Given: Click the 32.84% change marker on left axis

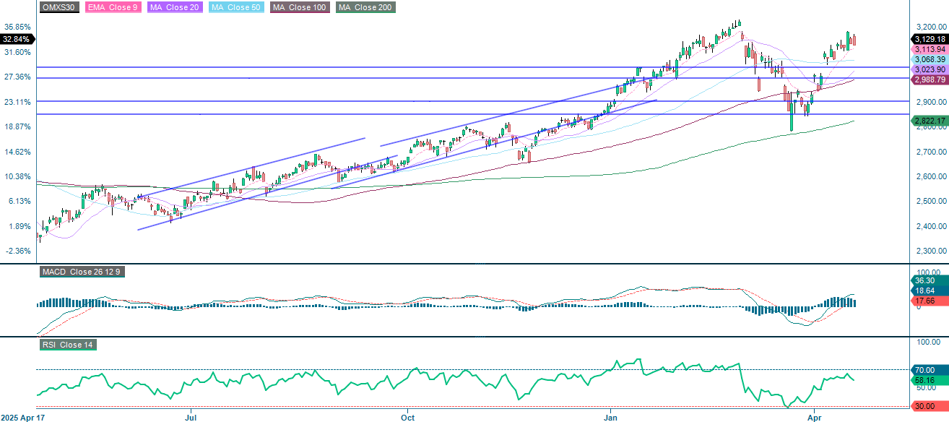Looking at the screenshot, I should [17, 39].
